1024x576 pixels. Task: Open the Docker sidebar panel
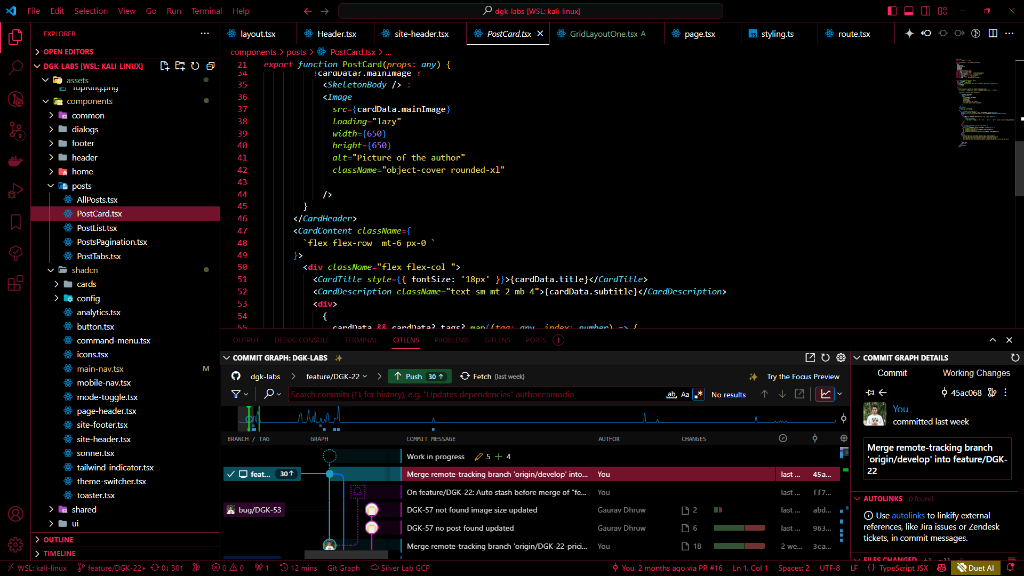15,161
